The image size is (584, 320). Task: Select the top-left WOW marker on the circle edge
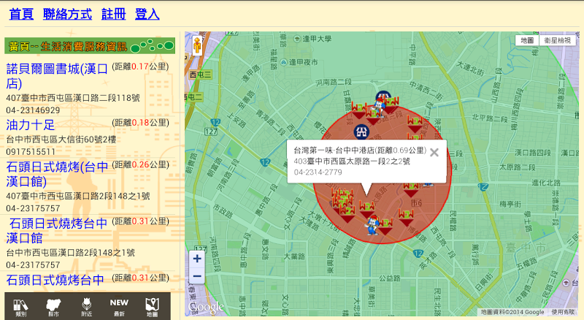click(x=358, y=111)
